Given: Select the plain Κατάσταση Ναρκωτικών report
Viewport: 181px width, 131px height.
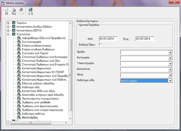Looking at the screenshot, I should pyautogui.click(x=36, y=68).
